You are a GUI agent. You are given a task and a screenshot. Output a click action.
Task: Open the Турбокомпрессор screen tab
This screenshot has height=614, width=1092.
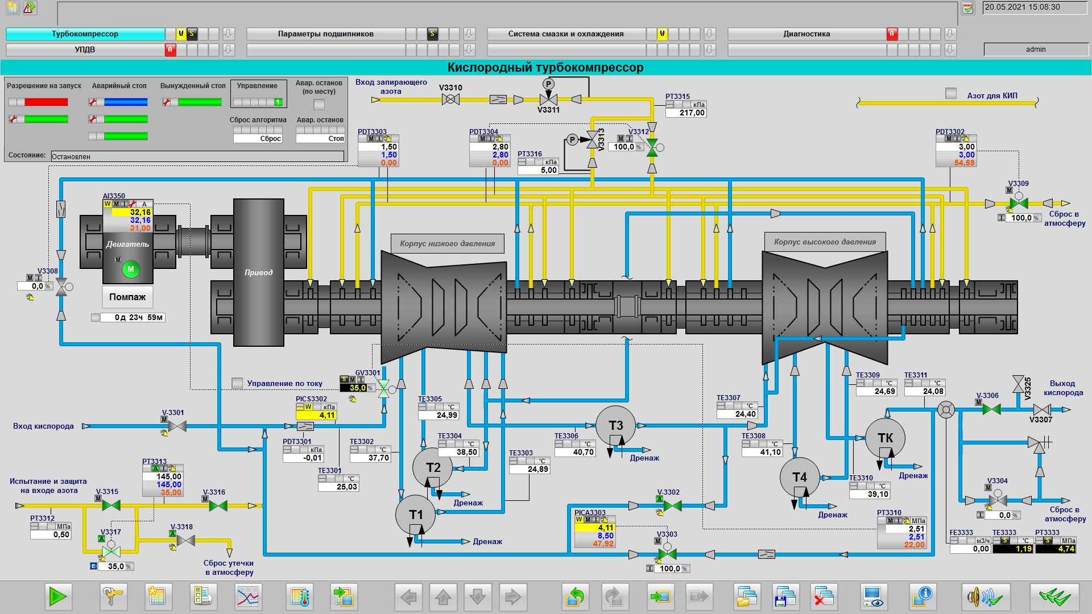click(85, 34)
